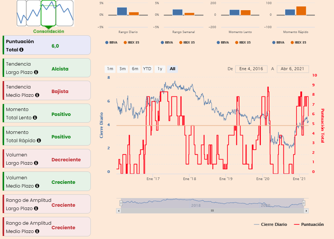Click Creciente value in Rango de Amplitud Largo Plazo
Screen dimensions: 334x239
63,205
